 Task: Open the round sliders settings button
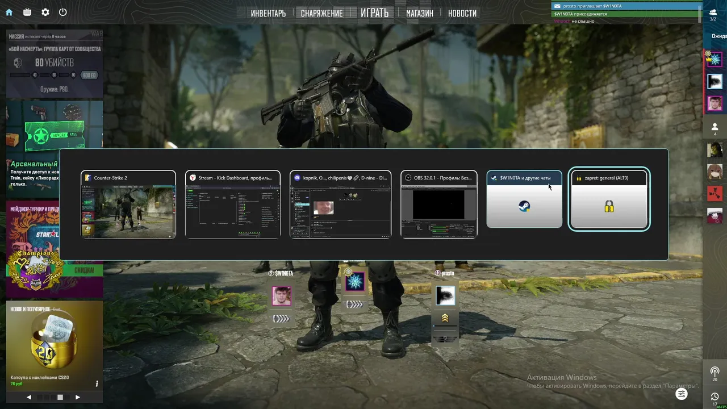[x=682, y=394]
